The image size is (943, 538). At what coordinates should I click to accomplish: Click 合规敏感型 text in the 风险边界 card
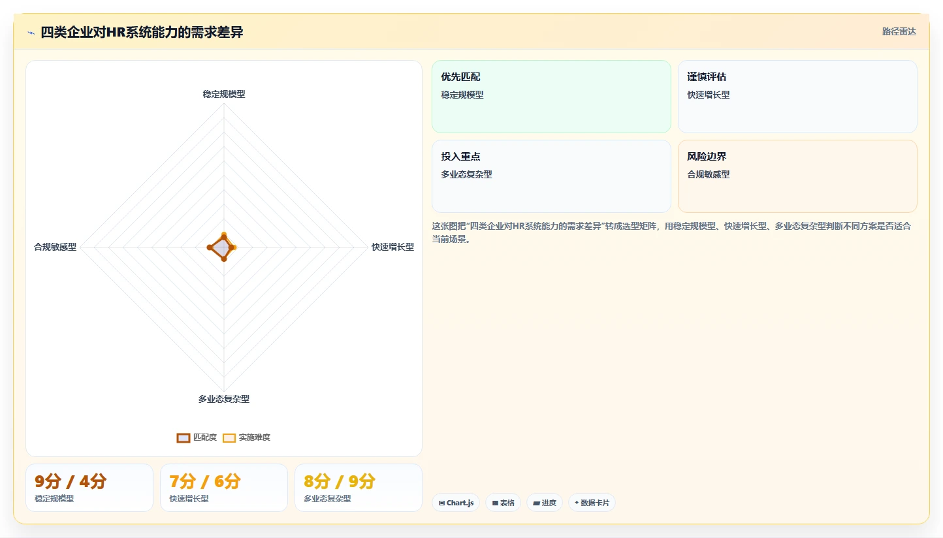(709, 174)
